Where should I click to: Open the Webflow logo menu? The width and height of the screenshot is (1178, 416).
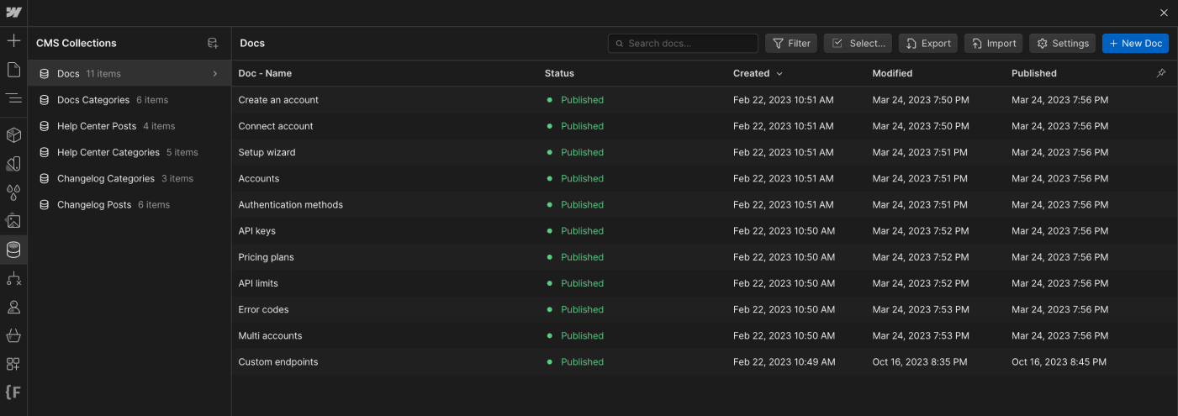point(13,13)
